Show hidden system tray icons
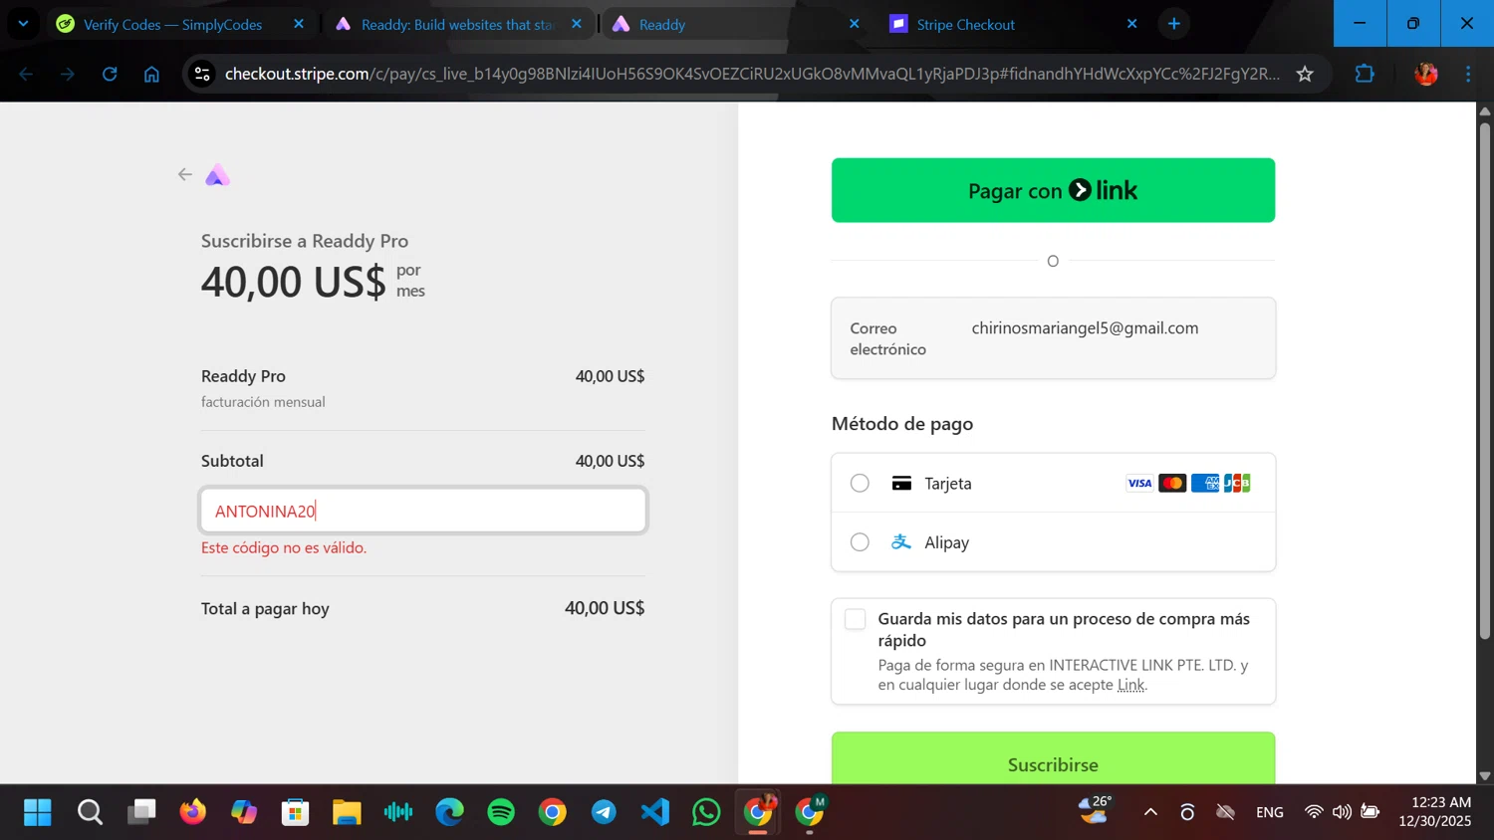Viewport: 1494px width, 840px height. tap(1150, 812)
